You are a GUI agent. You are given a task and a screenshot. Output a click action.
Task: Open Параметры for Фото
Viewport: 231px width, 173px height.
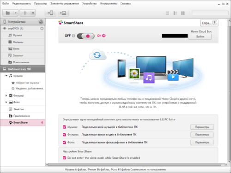point(202,143)
